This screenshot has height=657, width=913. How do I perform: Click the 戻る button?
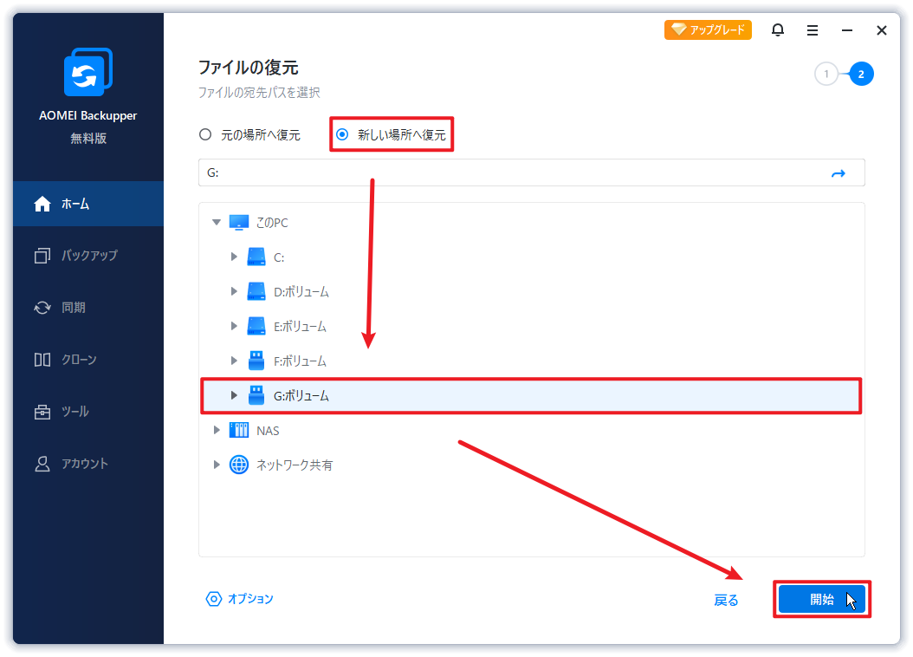pyautogui.click(x=726, y=600)
